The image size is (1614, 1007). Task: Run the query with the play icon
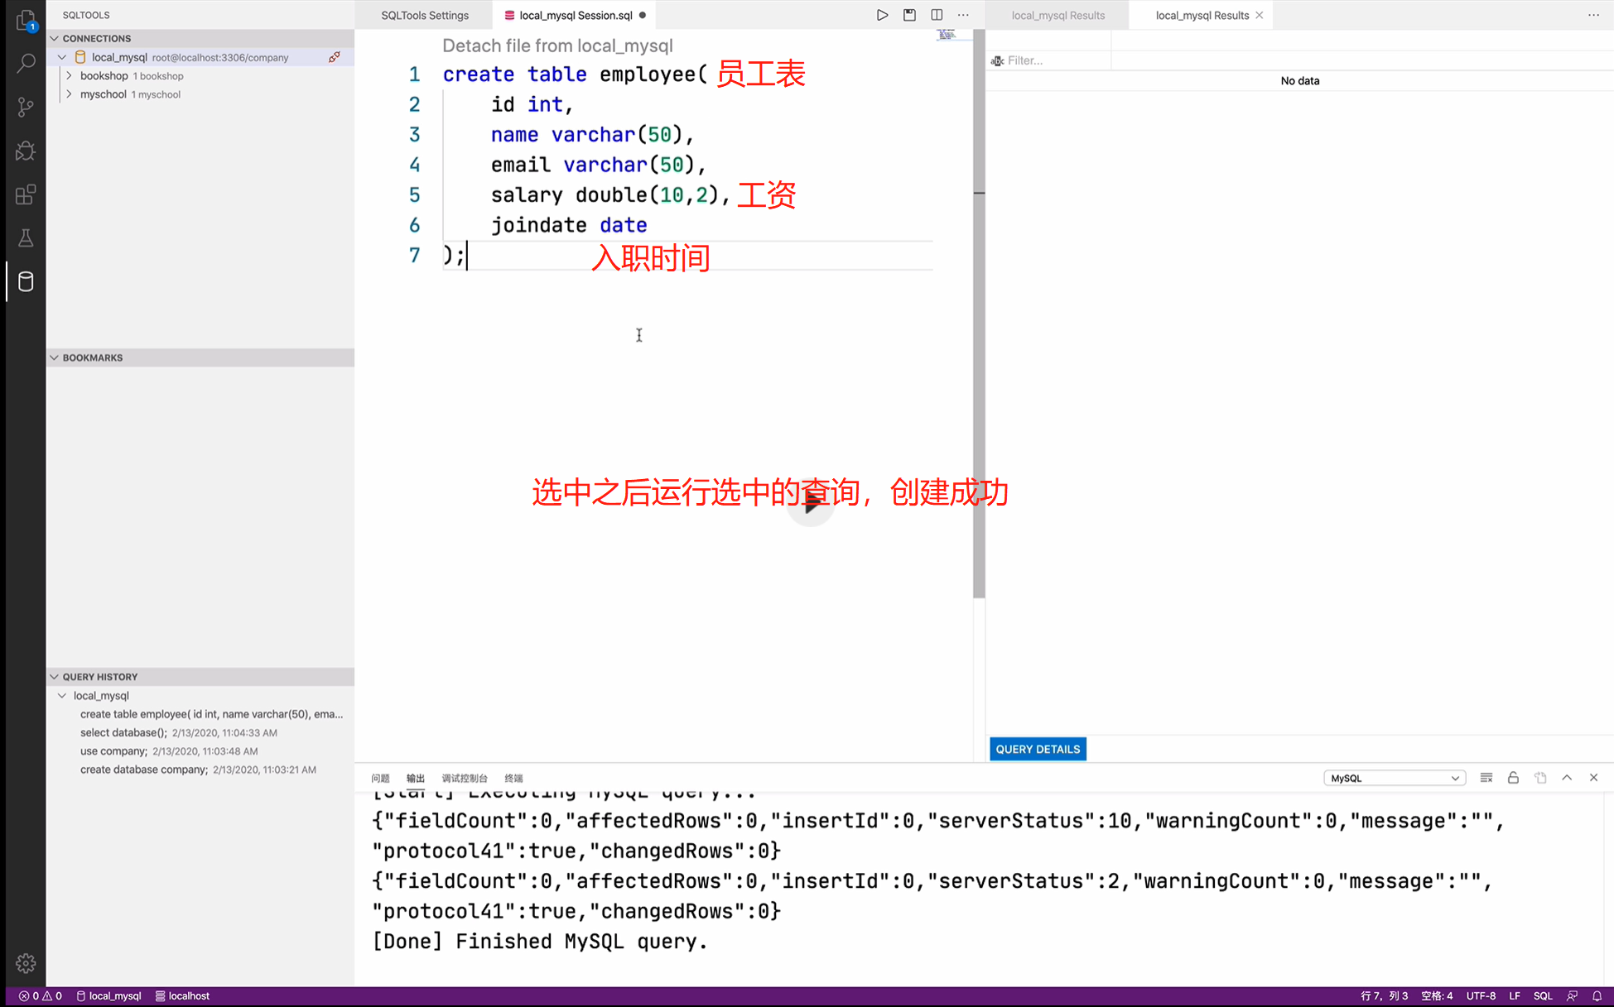[x=882, y=15]
